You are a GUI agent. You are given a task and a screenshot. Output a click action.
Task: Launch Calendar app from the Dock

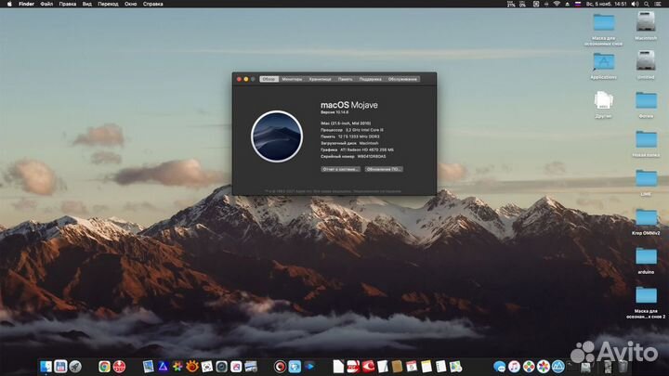coord(412,366)
